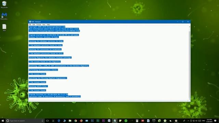Click the scroll up arrow in Notepad
The width and height of the screenshot is (219, 123).
[189, 27]
